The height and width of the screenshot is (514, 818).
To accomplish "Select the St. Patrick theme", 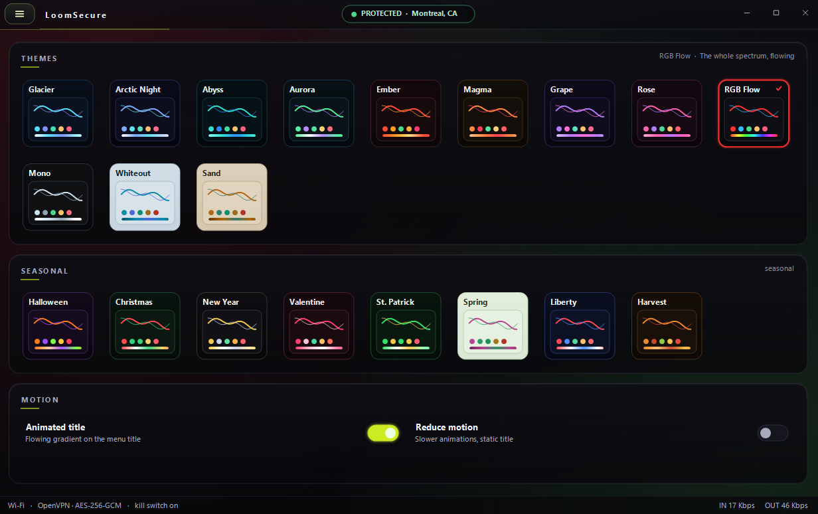I will pos(406,326).
